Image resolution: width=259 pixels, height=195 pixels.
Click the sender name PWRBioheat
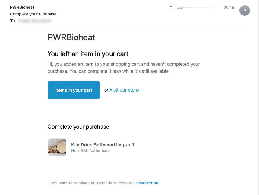(22, 7)
